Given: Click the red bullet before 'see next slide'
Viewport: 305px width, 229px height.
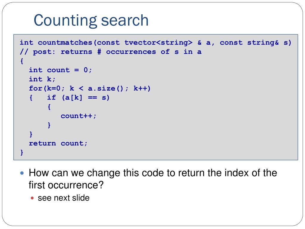Looking at the screenshot, I should (32, 198).
